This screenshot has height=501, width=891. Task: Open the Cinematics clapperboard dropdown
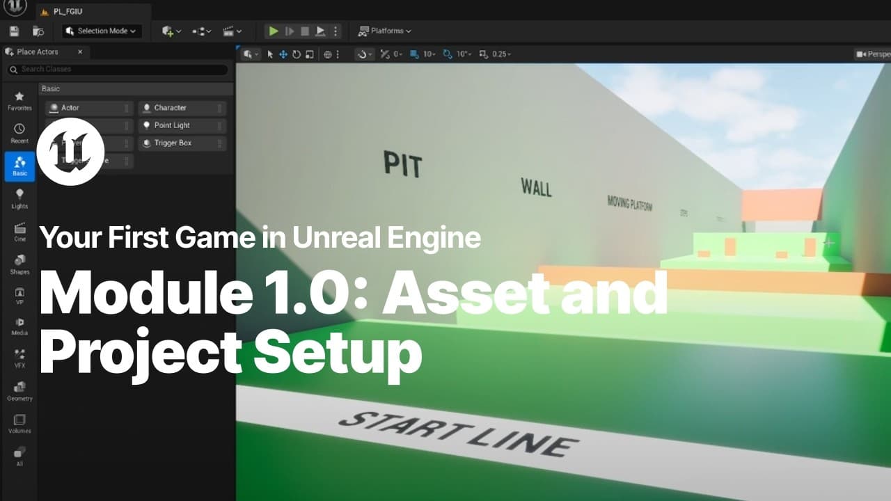tap(232, 31)
